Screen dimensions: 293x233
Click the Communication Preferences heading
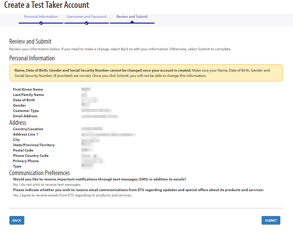(40, 173)
